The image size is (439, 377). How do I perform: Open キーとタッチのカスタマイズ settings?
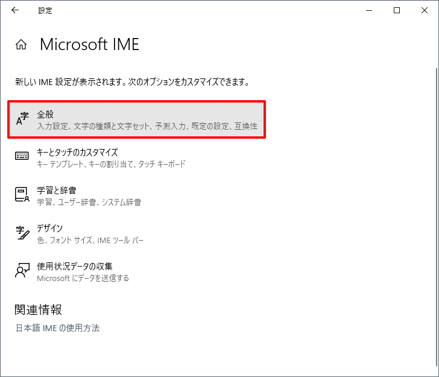tap(137, 157)
